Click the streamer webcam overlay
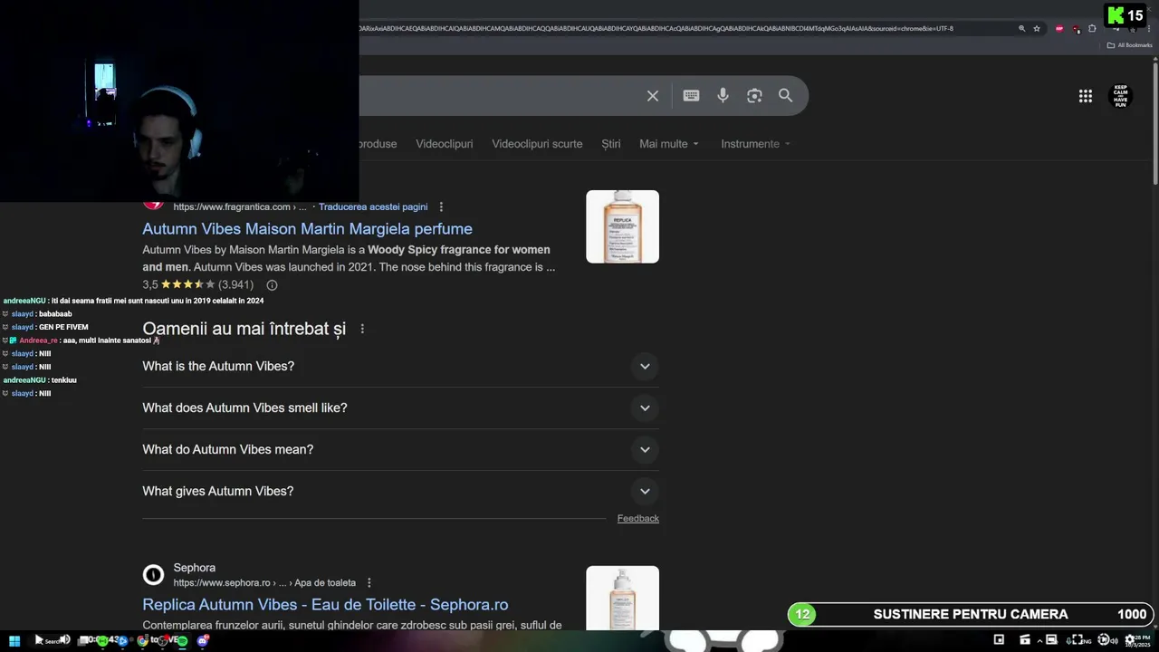 pyautogui.click(x=179, y=101)
